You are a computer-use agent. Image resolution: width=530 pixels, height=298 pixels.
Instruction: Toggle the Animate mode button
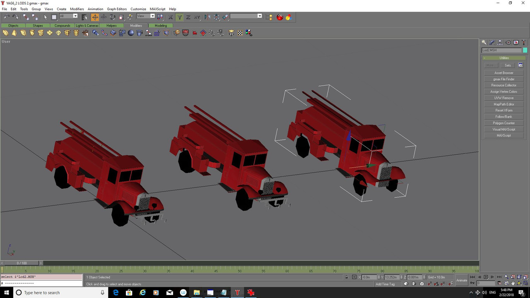click(x=462, y=280)
